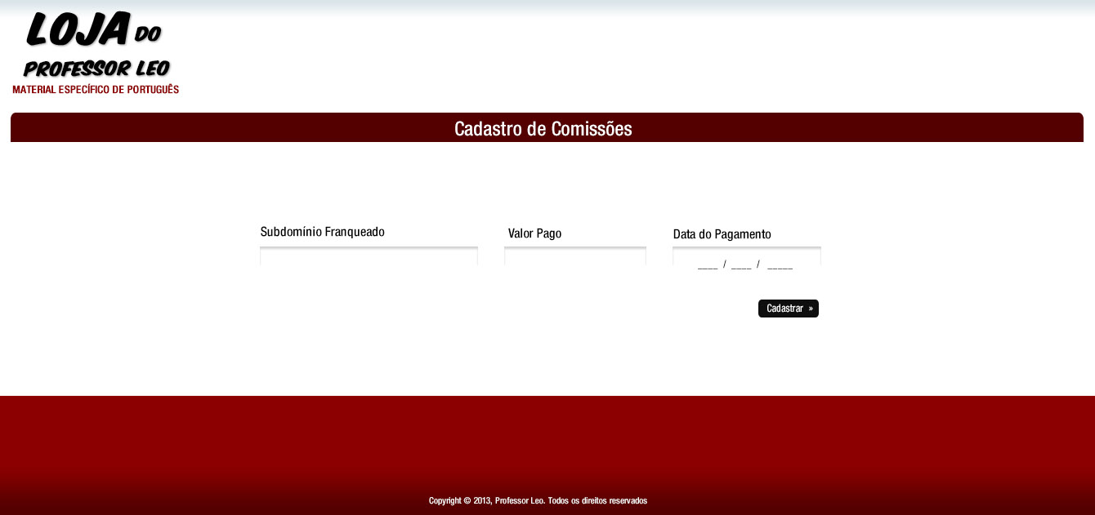Click the large LOJA word in the logo
Screen dimensions: 1095x515
coord(78,29)
